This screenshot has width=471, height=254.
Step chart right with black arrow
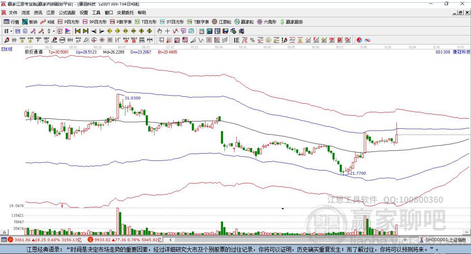coord(102,31)
